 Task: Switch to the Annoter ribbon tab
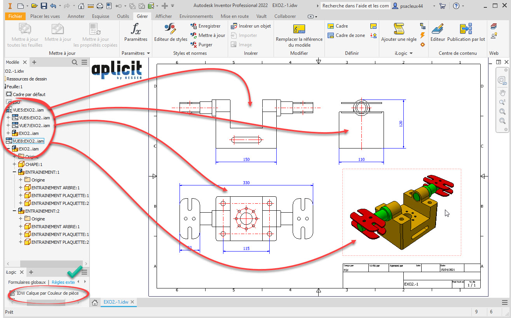[76, 16]
